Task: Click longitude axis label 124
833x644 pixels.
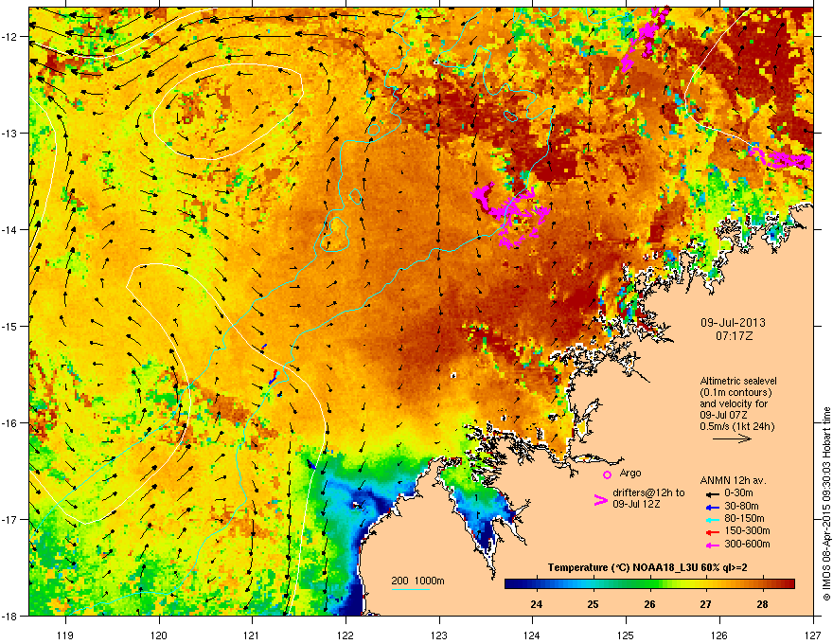Action: pos(532,635)
